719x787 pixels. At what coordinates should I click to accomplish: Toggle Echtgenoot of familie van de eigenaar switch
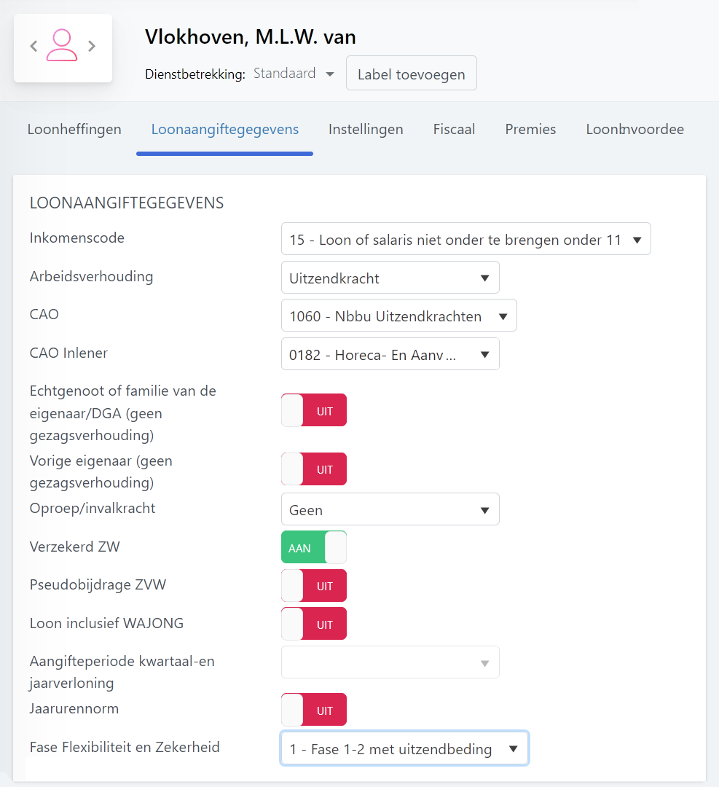314,410
